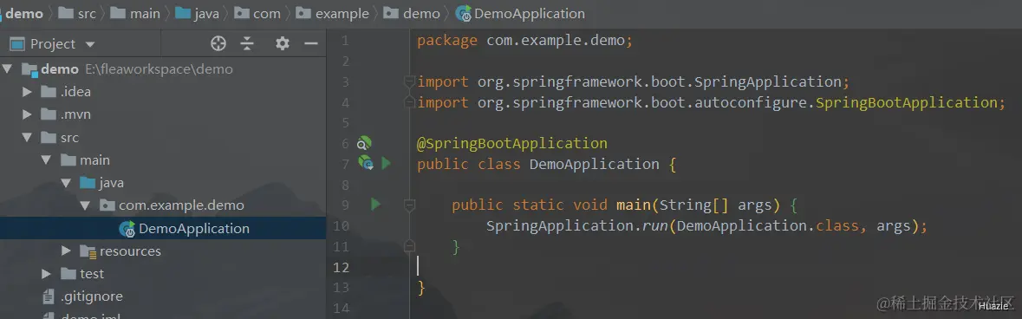Image resolution: width=1022 pixels, height=319 pixels.
Task: Collapse the src folder
Action: click(x=27, y=138)
